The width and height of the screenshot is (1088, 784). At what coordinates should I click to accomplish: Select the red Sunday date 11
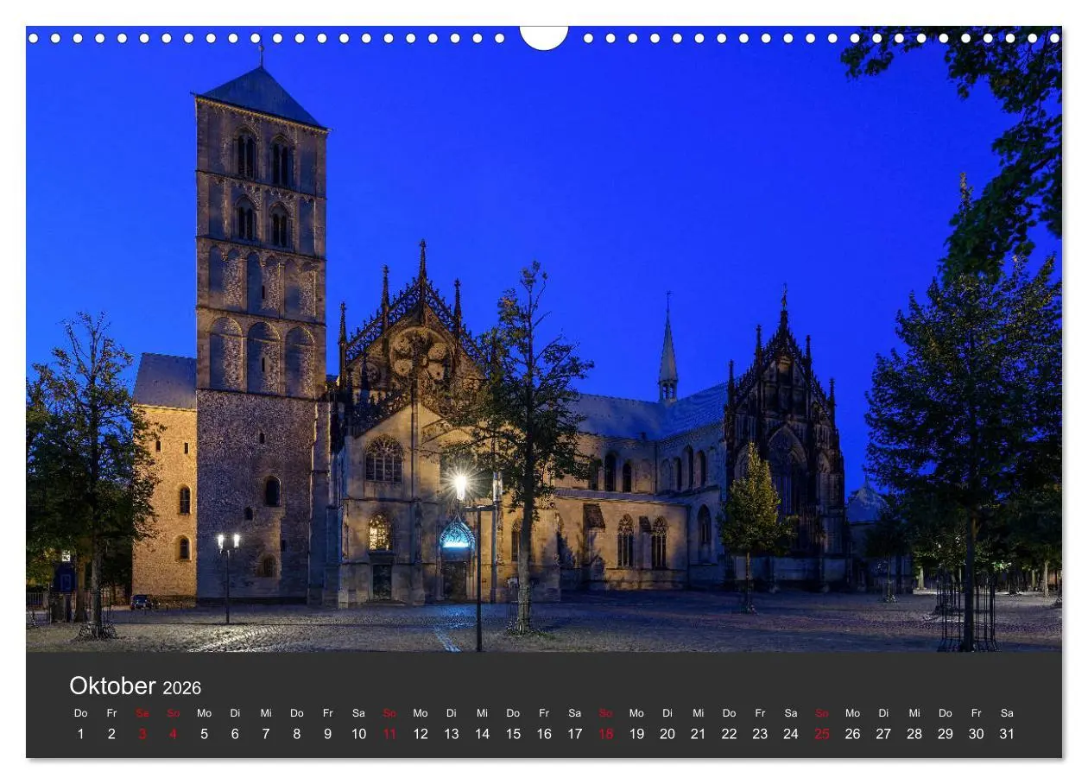click(389, 734)
